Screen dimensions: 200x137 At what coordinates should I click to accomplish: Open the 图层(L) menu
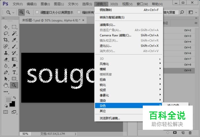click(59, 4)
